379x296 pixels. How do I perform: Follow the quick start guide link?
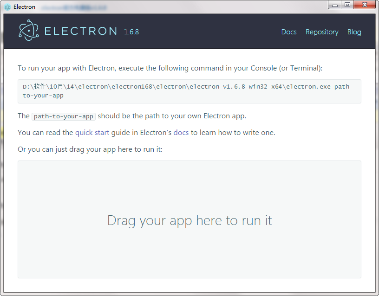(92, 133)
